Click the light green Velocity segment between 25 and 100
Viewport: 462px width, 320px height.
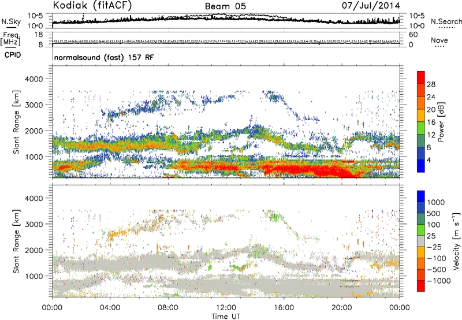(x=421, y=230)
